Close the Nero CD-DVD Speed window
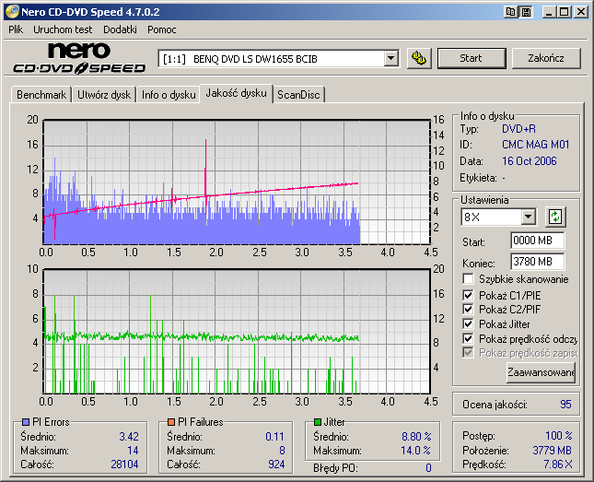The height and width of the screenshot is (482, 594). coord(580,12)
